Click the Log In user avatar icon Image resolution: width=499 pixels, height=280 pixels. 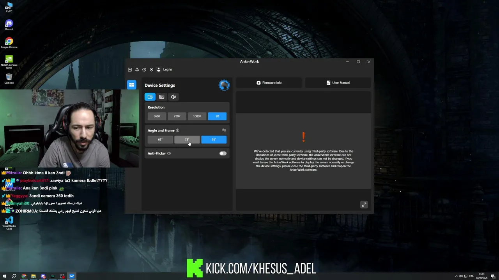click(159, 70)
